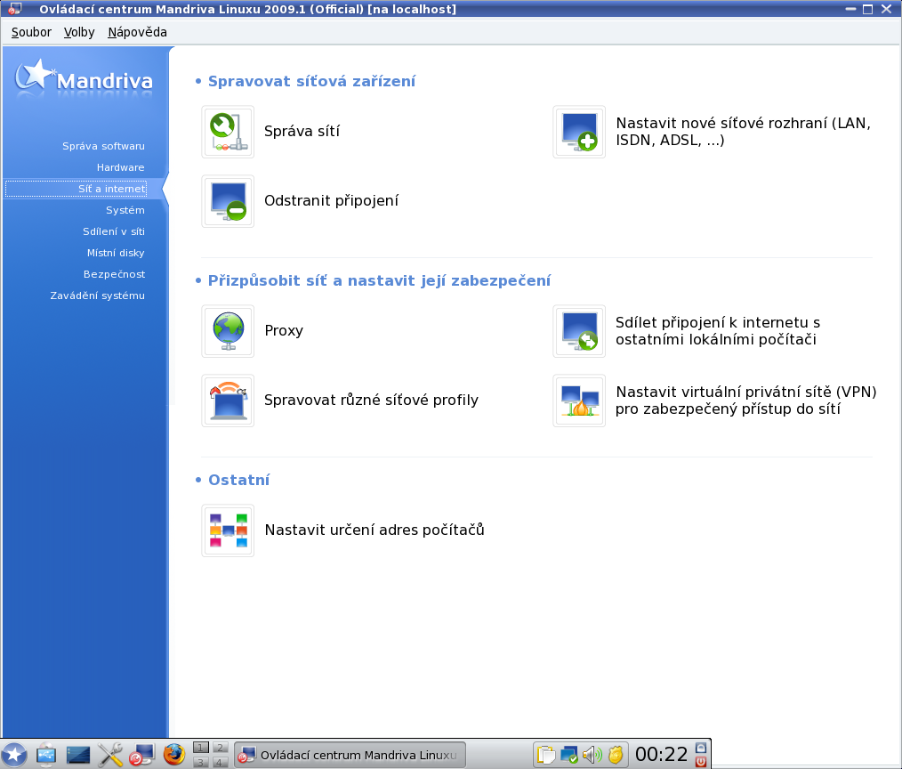The image size is (902, 769).
Task: Switch to Systém category
Action: coord(125,210)
